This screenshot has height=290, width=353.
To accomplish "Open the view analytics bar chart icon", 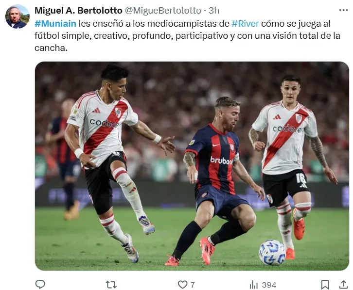I will (x=253, y=285).
